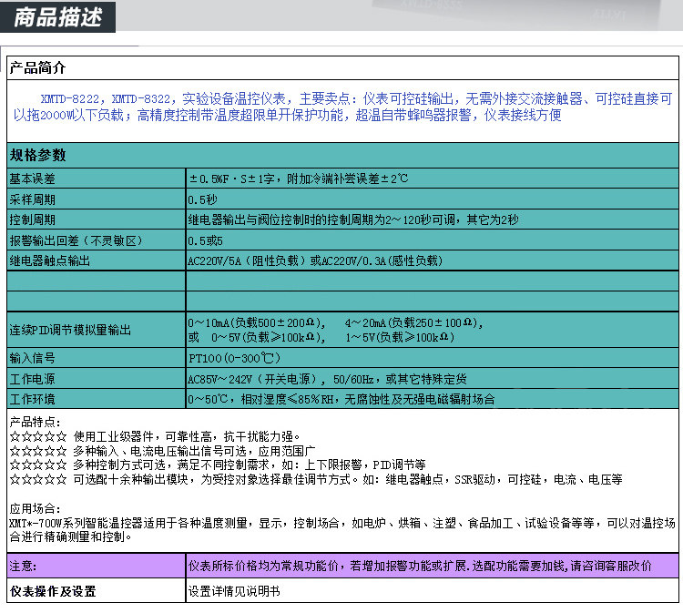The height and width of the screenshot is (613, 683).
Task: Click the 报警输出回差 label cell
Action: 97,240
